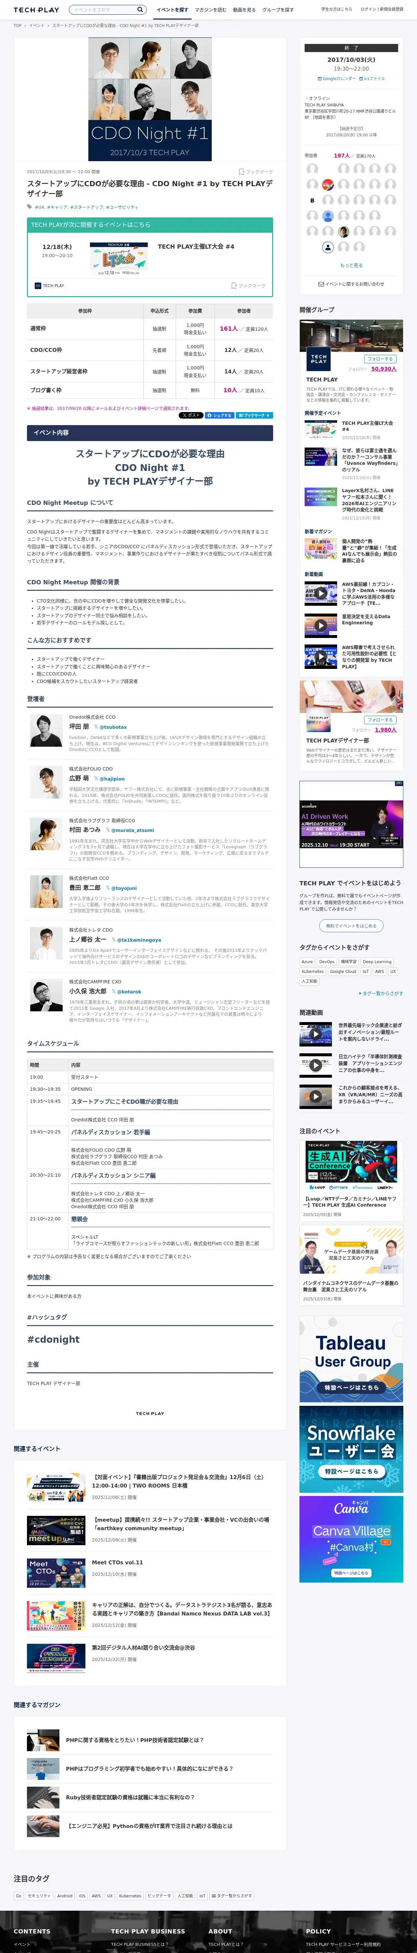Follow the TECH PLAY group with フォローする
The width and height of the screenshot is (417, 1953).
tap(380, 359)
